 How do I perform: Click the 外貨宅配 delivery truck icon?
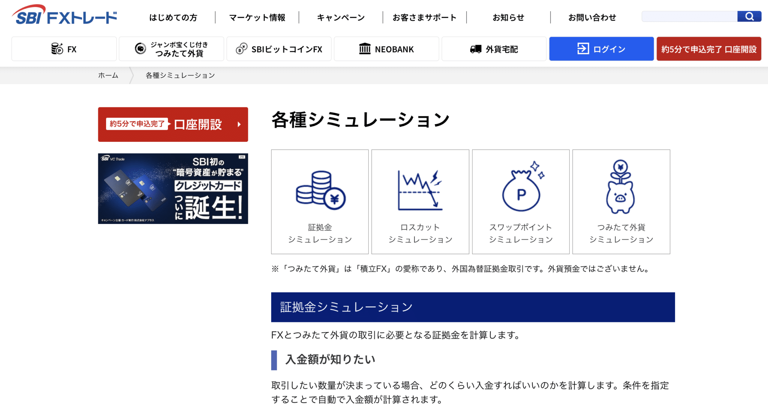pos(476,49)
